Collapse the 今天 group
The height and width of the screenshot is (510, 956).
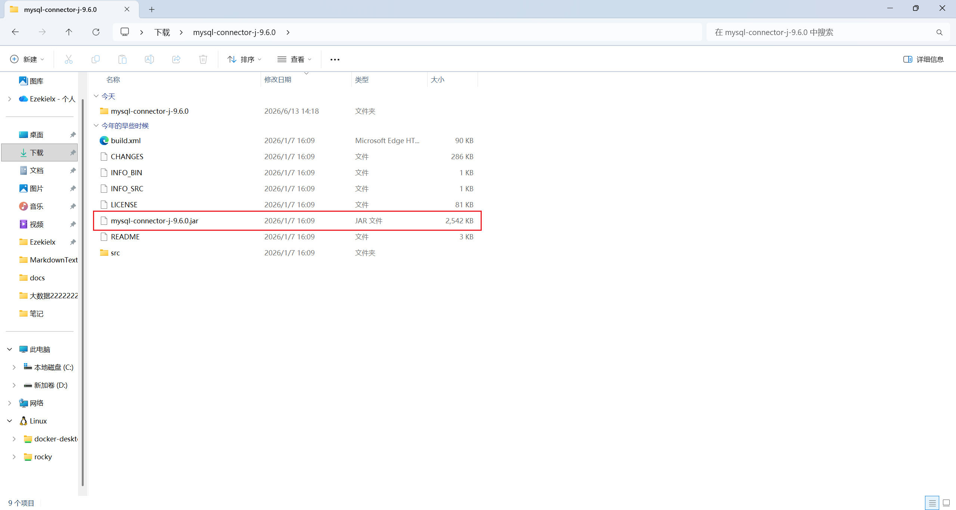tap(96, 96)
